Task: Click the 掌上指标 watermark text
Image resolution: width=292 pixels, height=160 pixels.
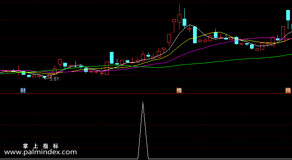Action: point(41,146)
